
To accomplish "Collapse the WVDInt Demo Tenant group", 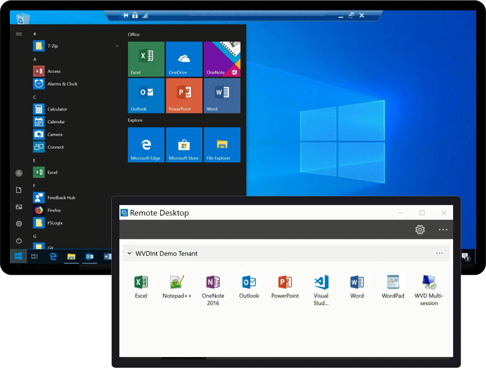I will (x=129, y=253).
